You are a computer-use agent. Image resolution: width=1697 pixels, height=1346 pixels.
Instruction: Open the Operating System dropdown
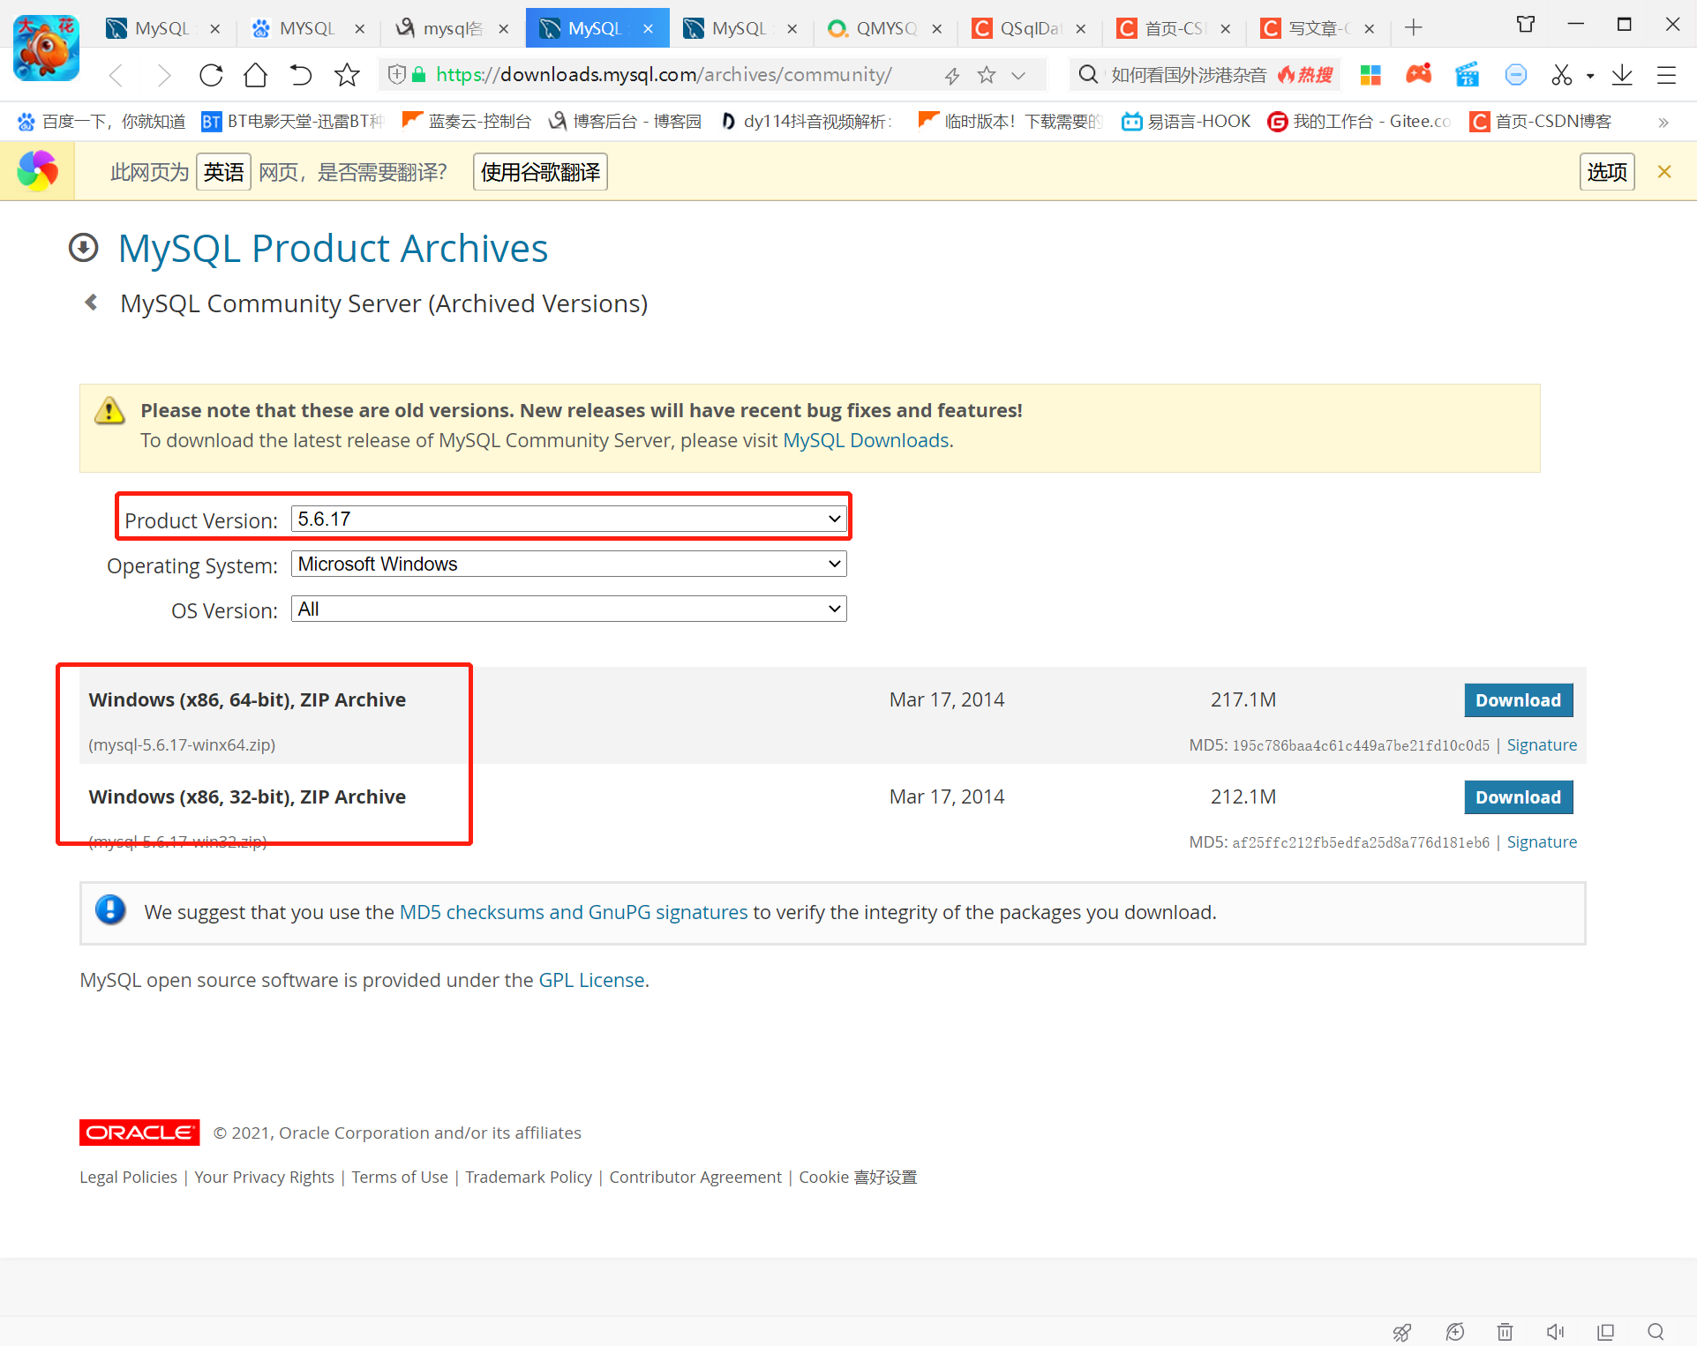click(569, 564)
